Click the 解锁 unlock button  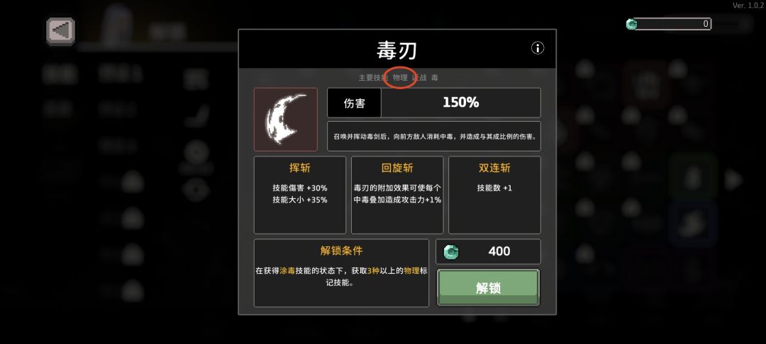(x=488, y=287)
